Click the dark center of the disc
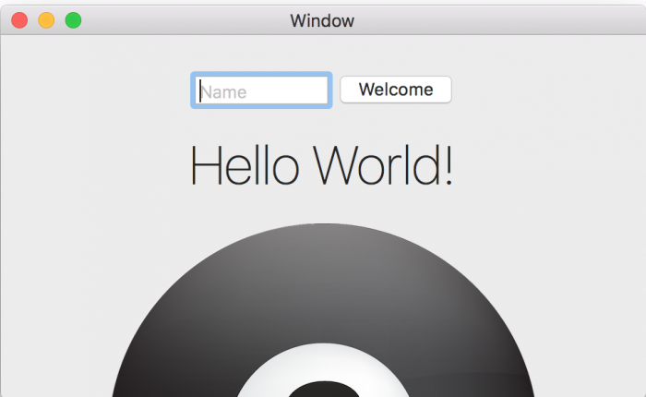Screen dimensions: 646x397 [321, 390]
